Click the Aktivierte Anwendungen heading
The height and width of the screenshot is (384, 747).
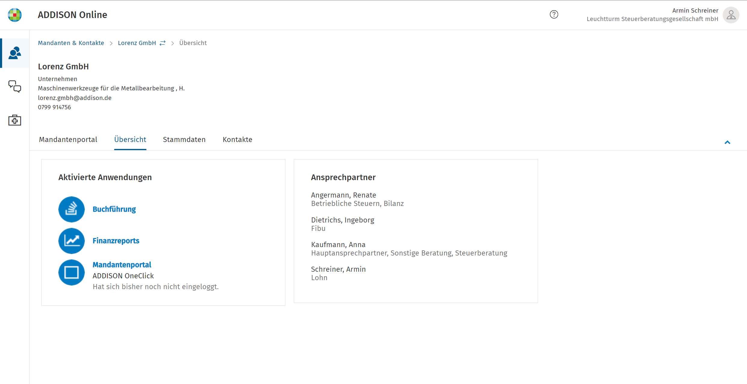pos(105,177)
